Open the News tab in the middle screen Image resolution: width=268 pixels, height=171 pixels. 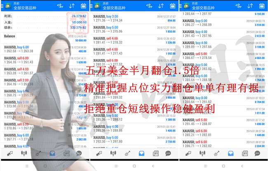point(156,153)
